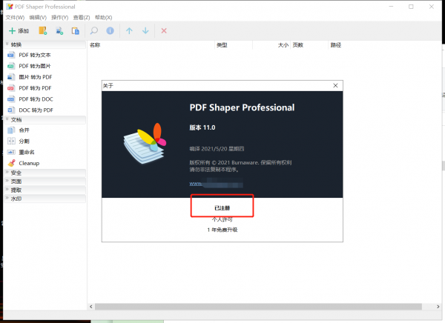
Task: Click the horizontal scrollbar thumb
Action: [258, 307]
